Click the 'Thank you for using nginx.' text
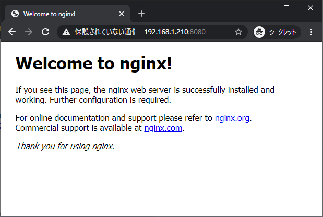The width and height of the screenshot is (323, 217). [x=65, y=146]
